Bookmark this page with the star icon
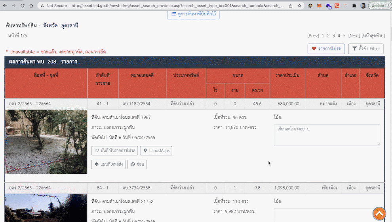The width and height of the screenshot is (392, 222). click(x=299, y=6)
